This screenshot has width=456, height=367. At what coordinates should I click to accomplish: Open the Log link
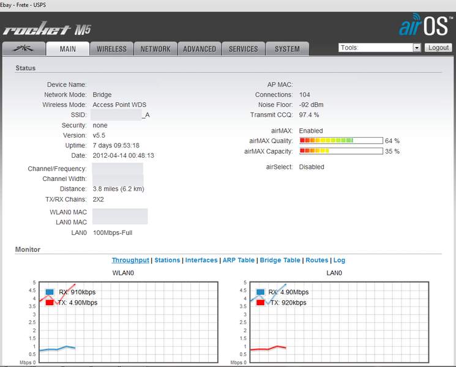pos(339,260)
